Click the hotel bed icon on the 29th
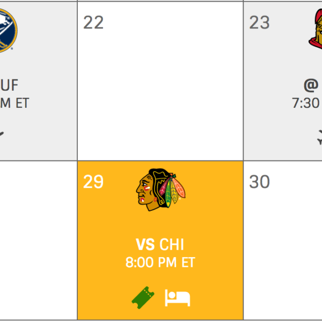The image size is (322, 322). click(178, 297)
